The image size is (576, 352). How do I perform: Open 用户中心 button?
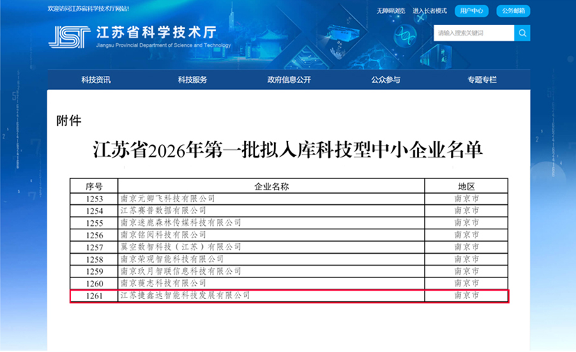click(x=471, y=11)
